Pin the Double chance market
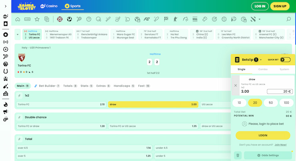 (19, 117)
